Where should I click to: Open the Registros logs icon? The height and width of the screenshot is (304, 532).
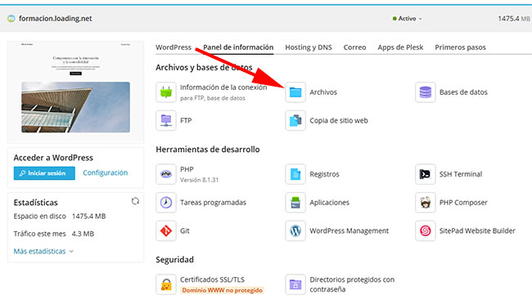pos(295,174)
